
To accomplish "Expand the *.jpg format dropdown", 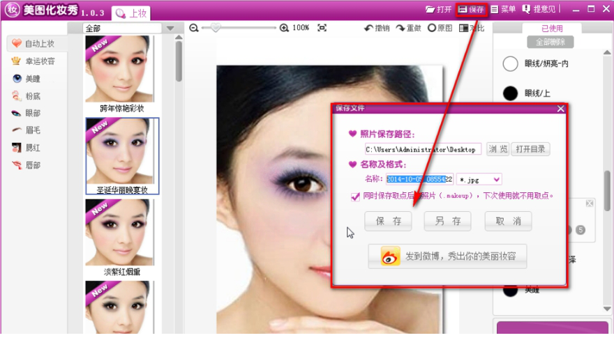I will pyautogui.click(x=496, y=180).
